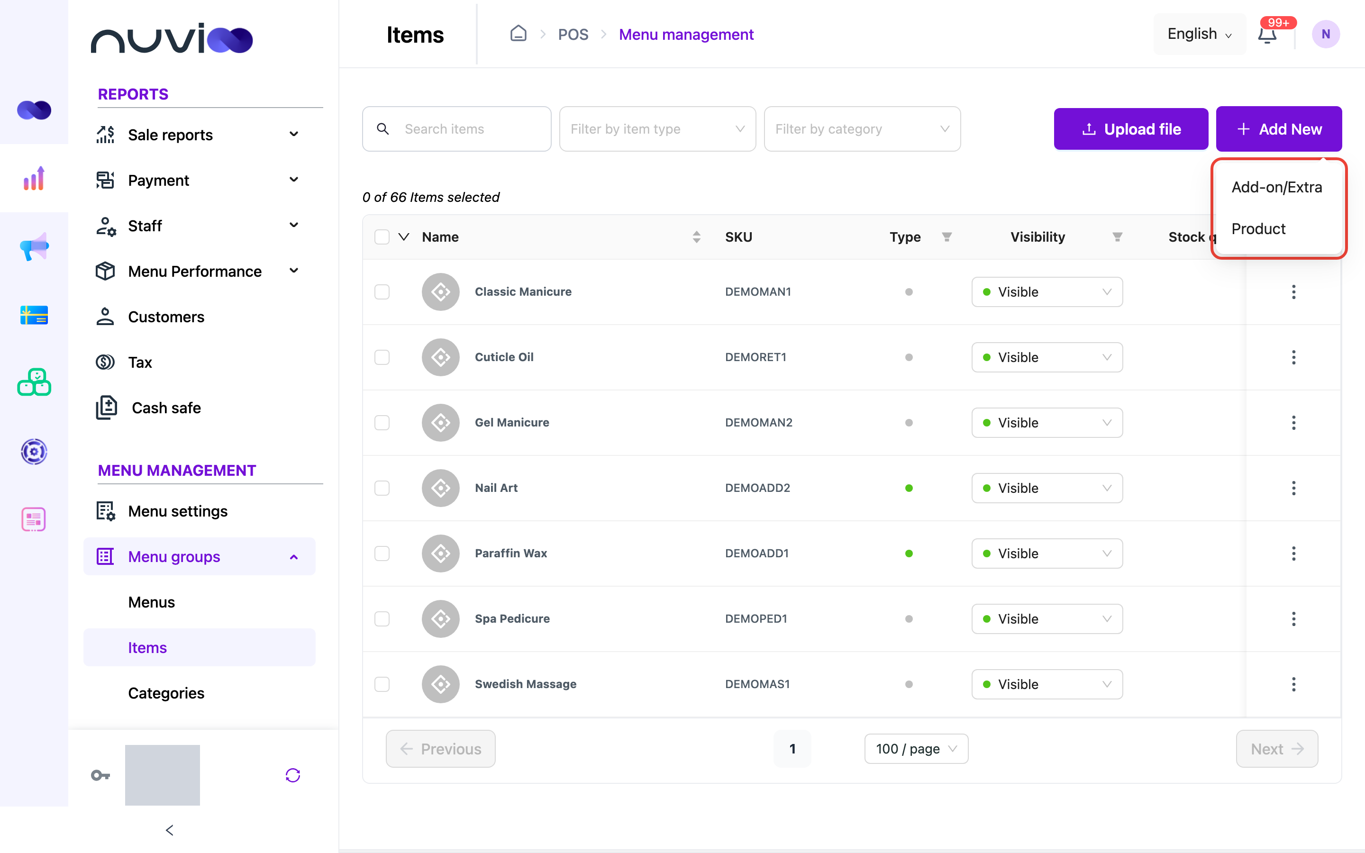Open the English language dropdown
This screenshot has width=1365, height=853.
(1199, 35)
